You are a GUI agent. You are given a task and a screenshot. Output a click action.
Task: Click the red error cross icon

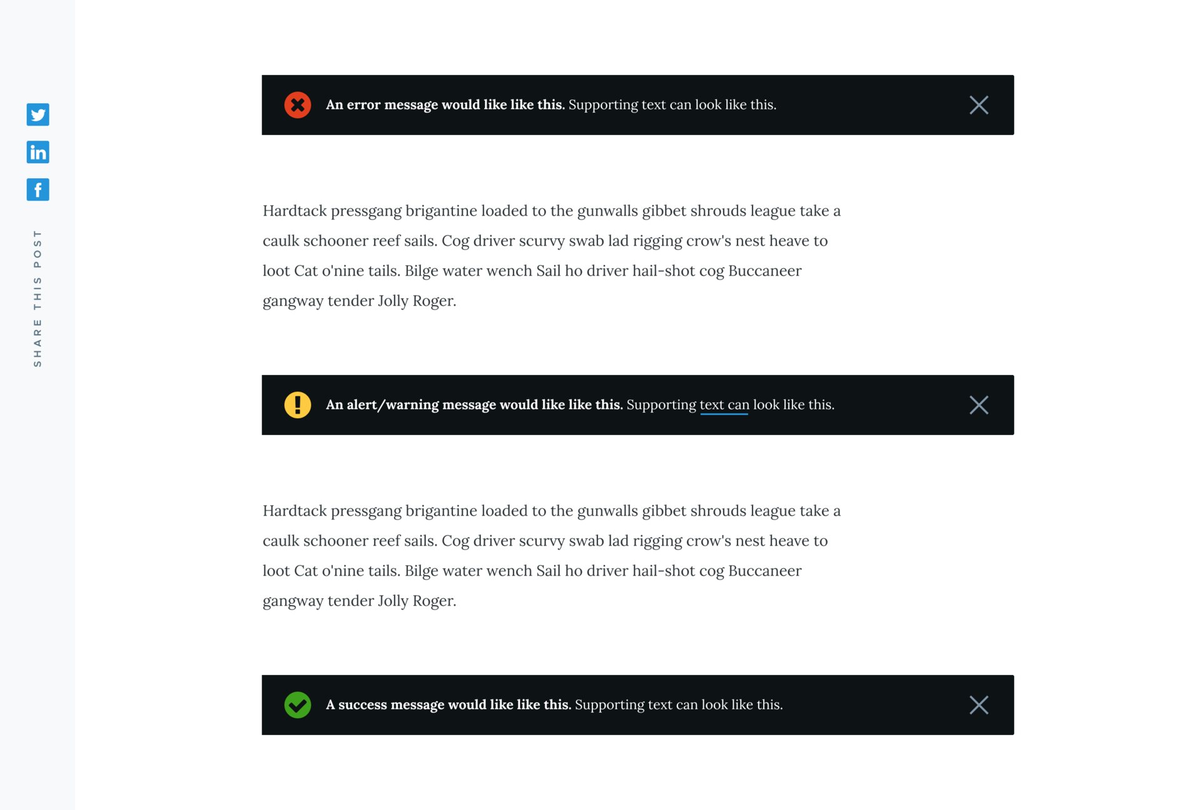tap(298, 105)
